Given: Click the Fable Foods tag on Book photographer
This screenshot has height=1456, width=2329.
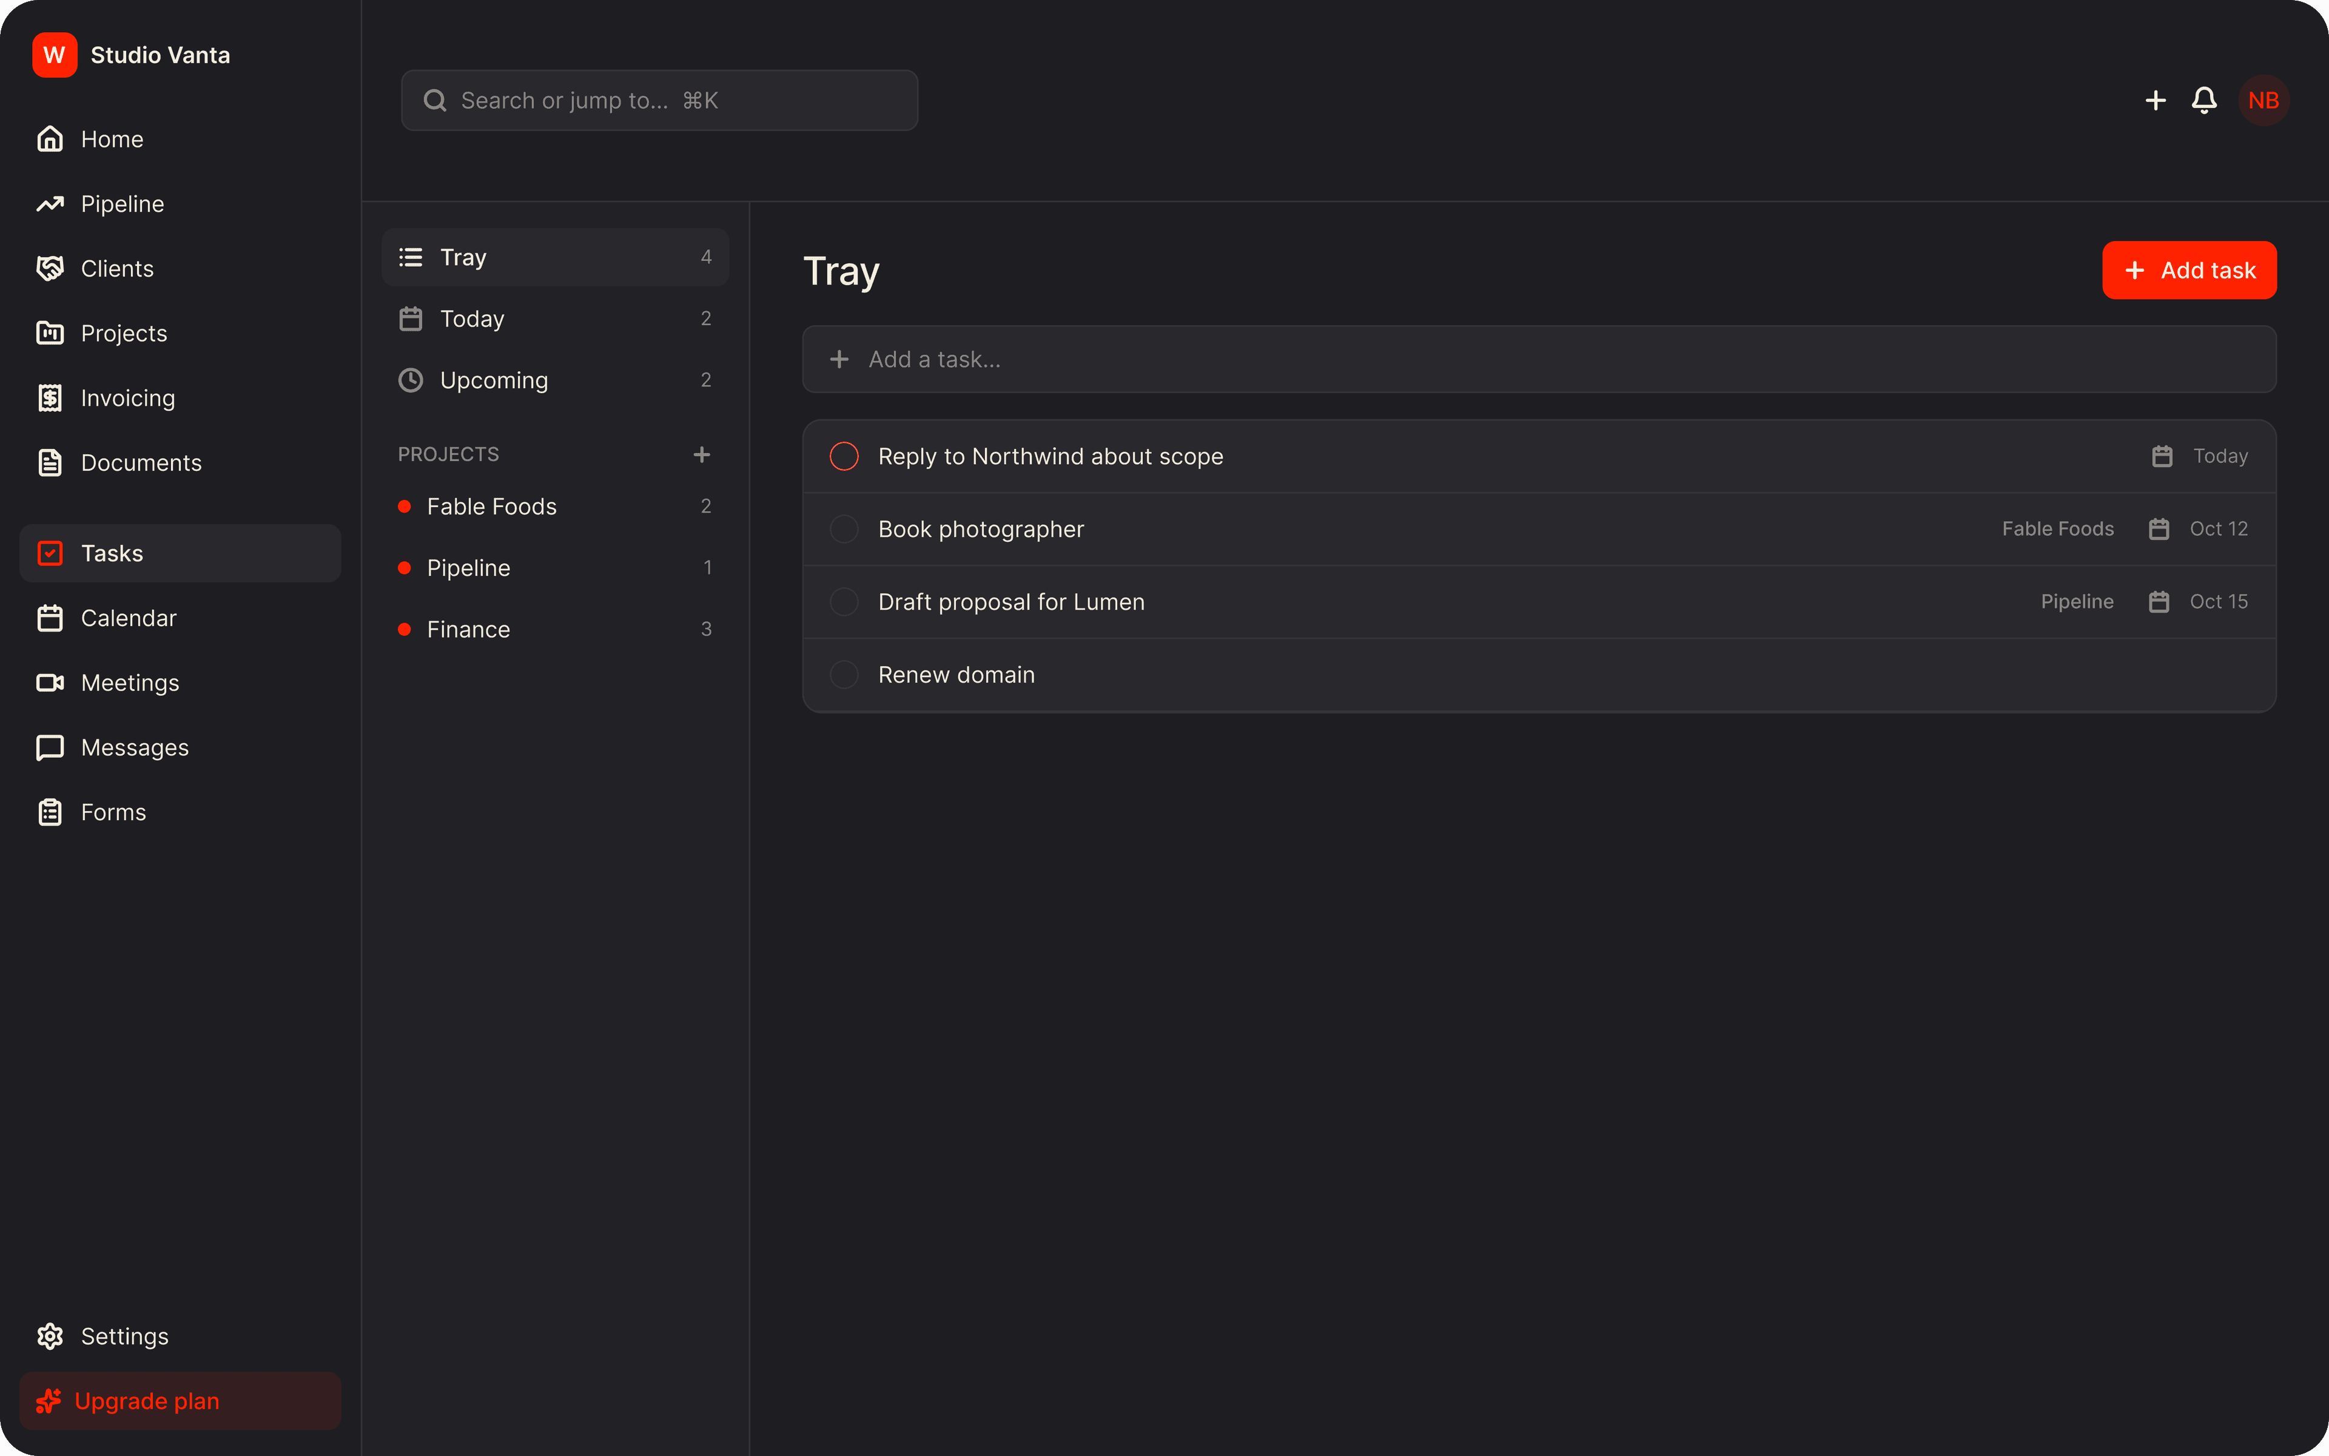Looking at the screenshot, I should pos(2058,528).
